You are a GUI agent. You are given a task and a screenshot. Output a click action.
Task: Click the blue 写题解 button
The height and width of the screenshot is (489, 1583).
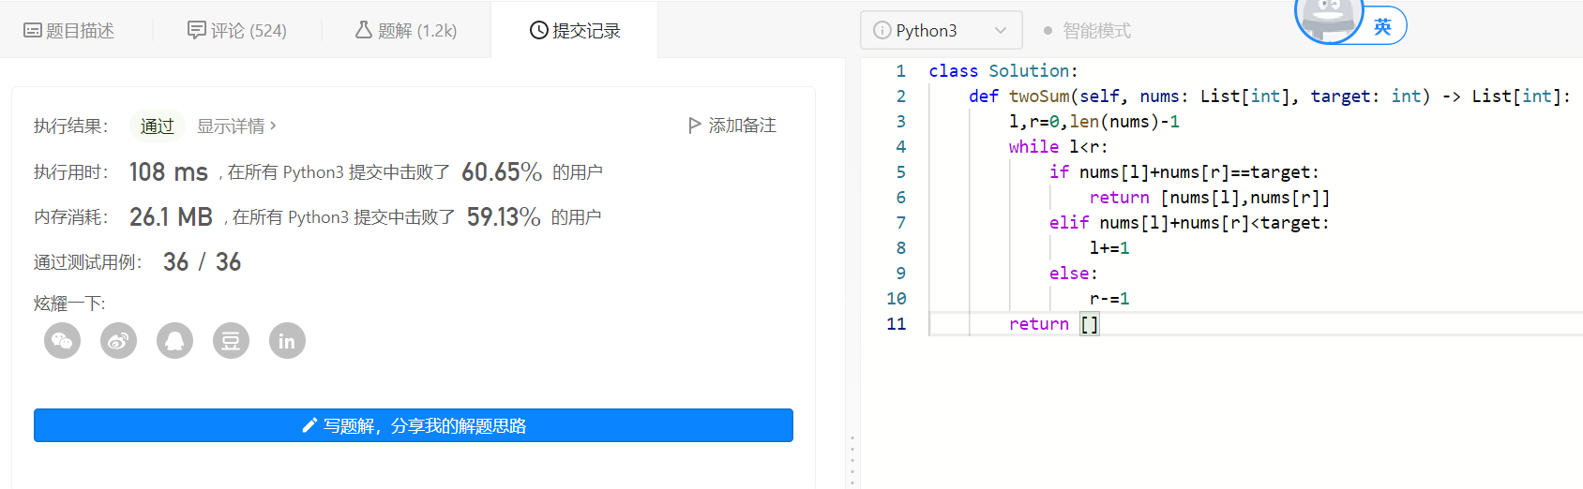pyautogui.click(x=414, y=425)
